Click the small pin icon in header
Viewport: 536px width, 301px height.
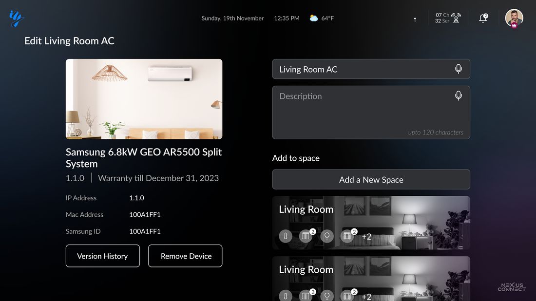coord(415,20)
